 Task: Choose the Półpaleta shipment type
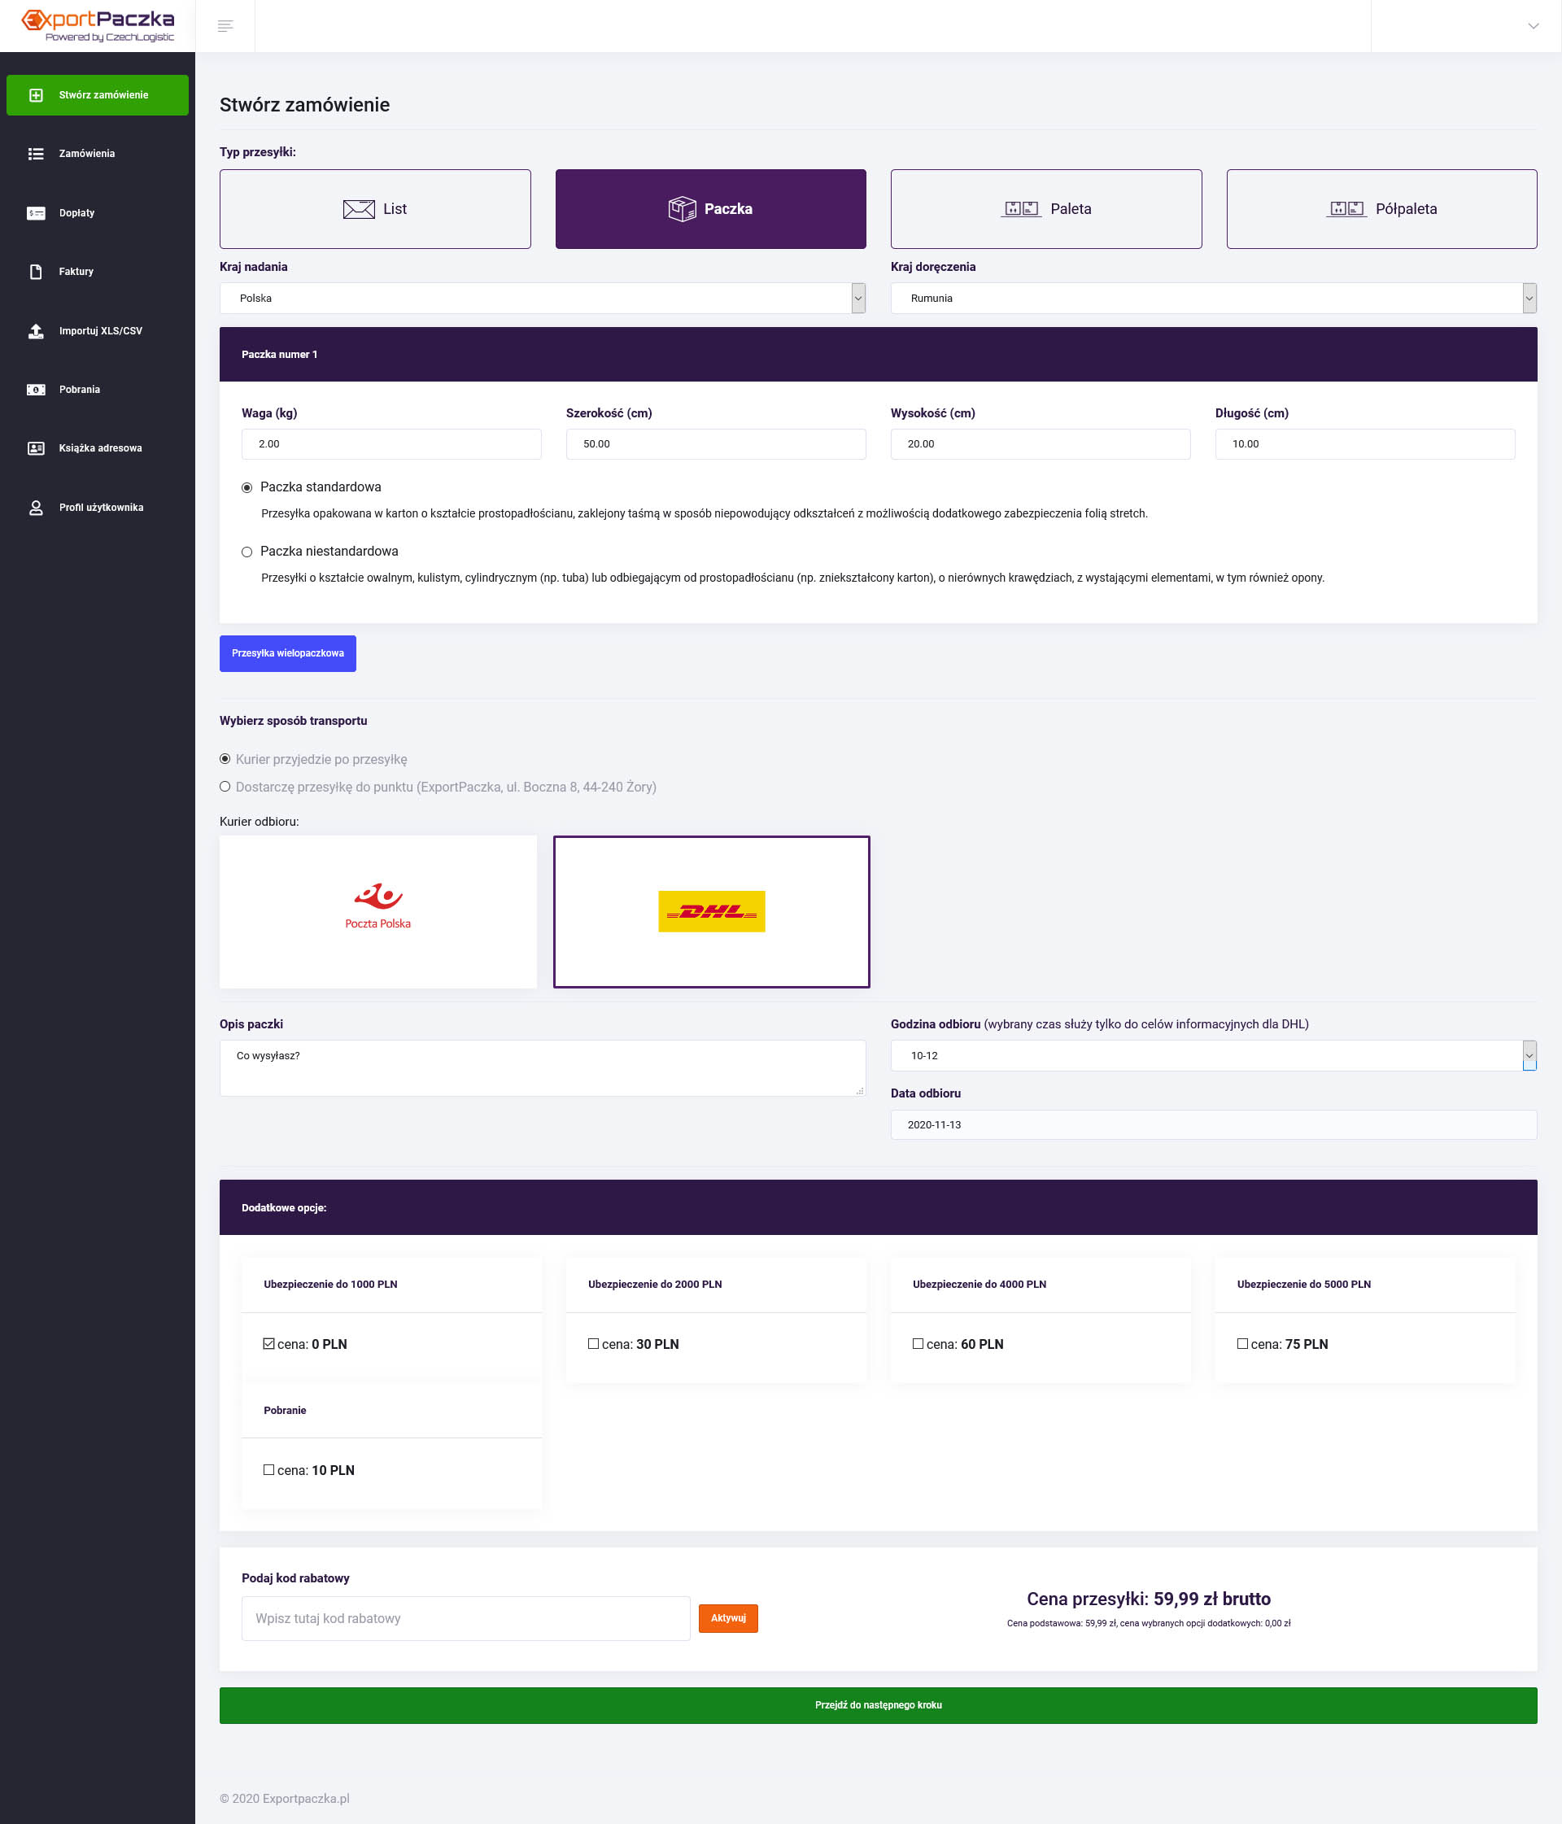click(x=1381, y=210)
